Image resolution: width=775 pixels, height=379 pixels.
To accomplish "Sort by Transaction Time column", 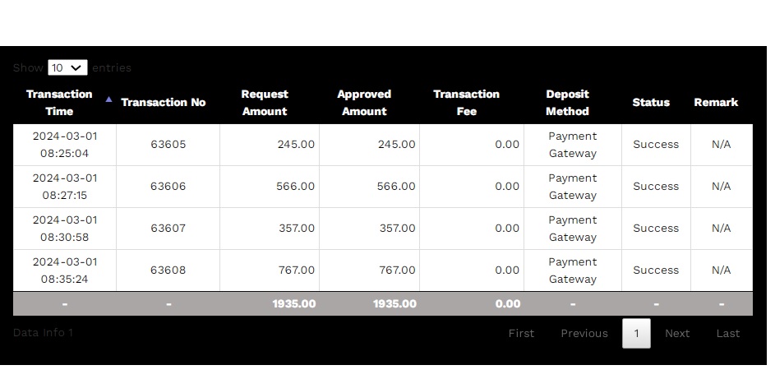I will click(x=59, y=103).
